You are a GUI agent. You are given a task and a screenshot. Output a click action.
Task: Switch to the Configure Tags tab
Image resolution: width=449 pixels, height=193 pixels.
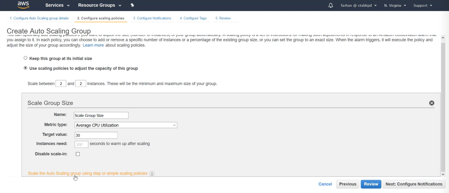(193, 18)
